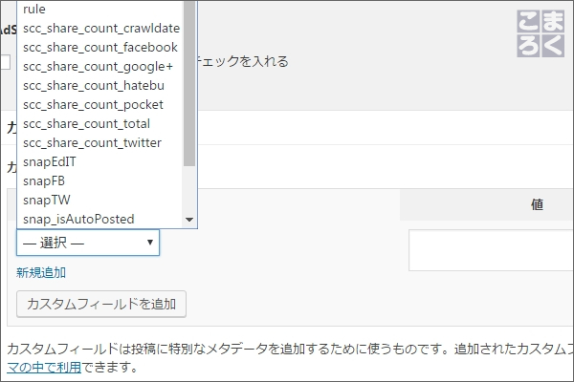Choose scc_share_count_crawldate option
Viewport: 574px width, 382px height.
point(99,28)
